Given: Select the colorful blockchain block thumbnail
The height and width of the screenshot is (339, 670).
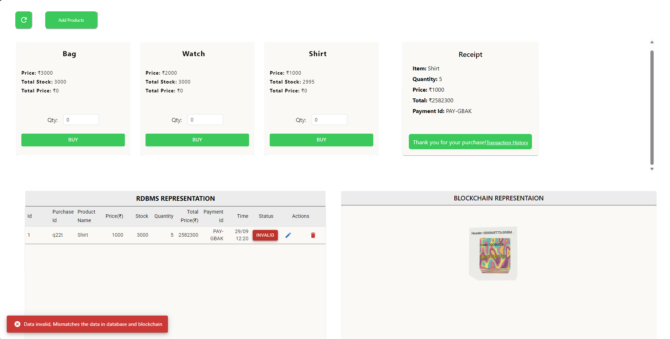Looking at the screenshot, I should 495,254.
